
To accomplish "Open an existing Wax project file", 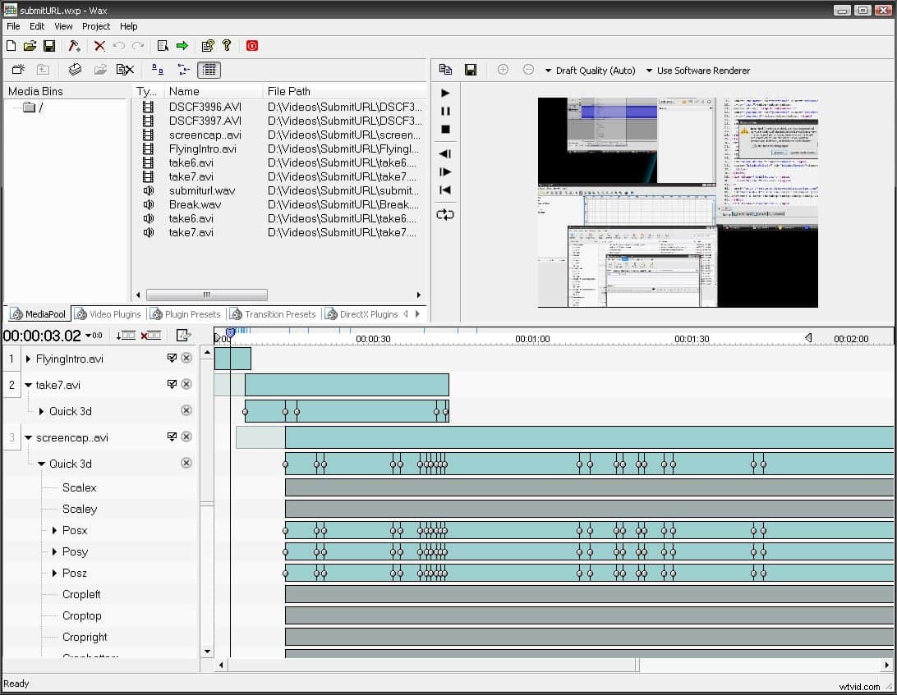I will (30, 46).
